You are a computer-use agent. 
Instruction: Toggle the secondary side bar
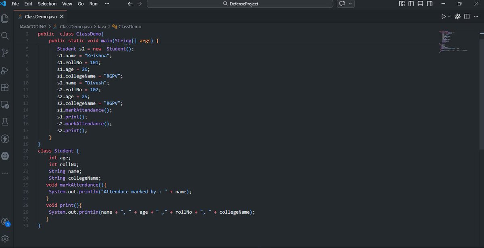430,4
